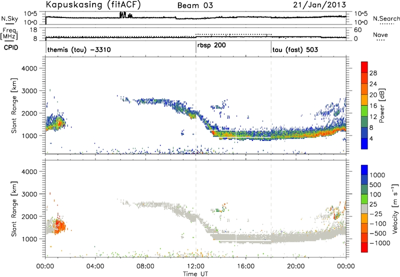Click the 'Velocity [m s-1]' colorbar label
This screenshot has height=277, width=400.
pos(395,208)
